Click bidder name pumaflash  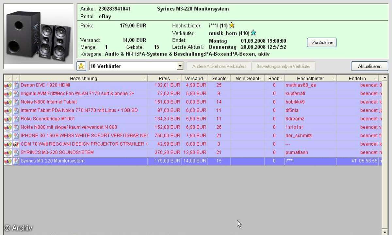pyautogui.click(x=297, y=152)
